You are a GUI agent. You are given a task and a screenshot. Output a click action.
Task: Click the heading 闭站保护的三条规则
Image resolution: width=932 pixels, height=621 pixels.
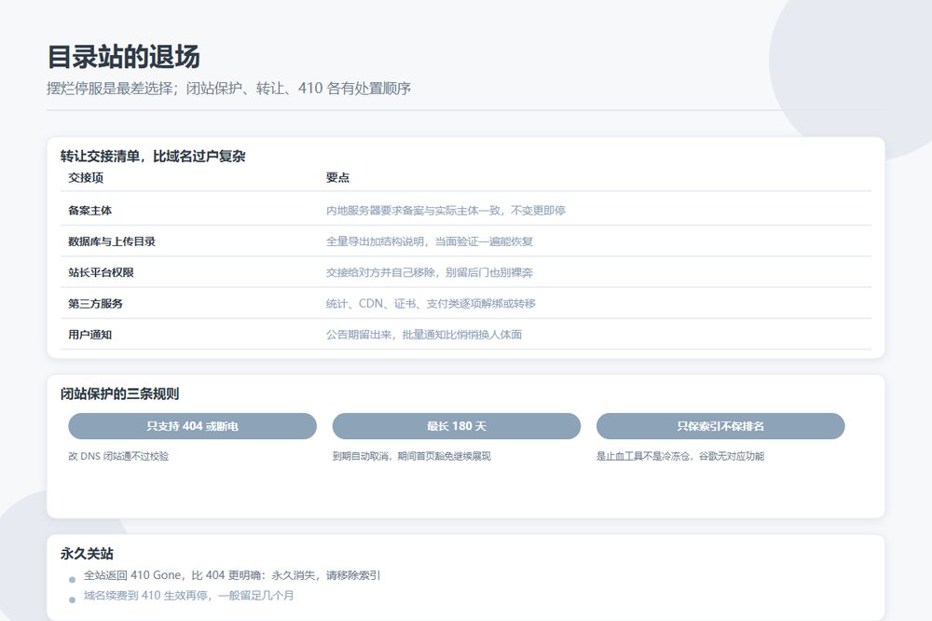(x=119, y=393)
